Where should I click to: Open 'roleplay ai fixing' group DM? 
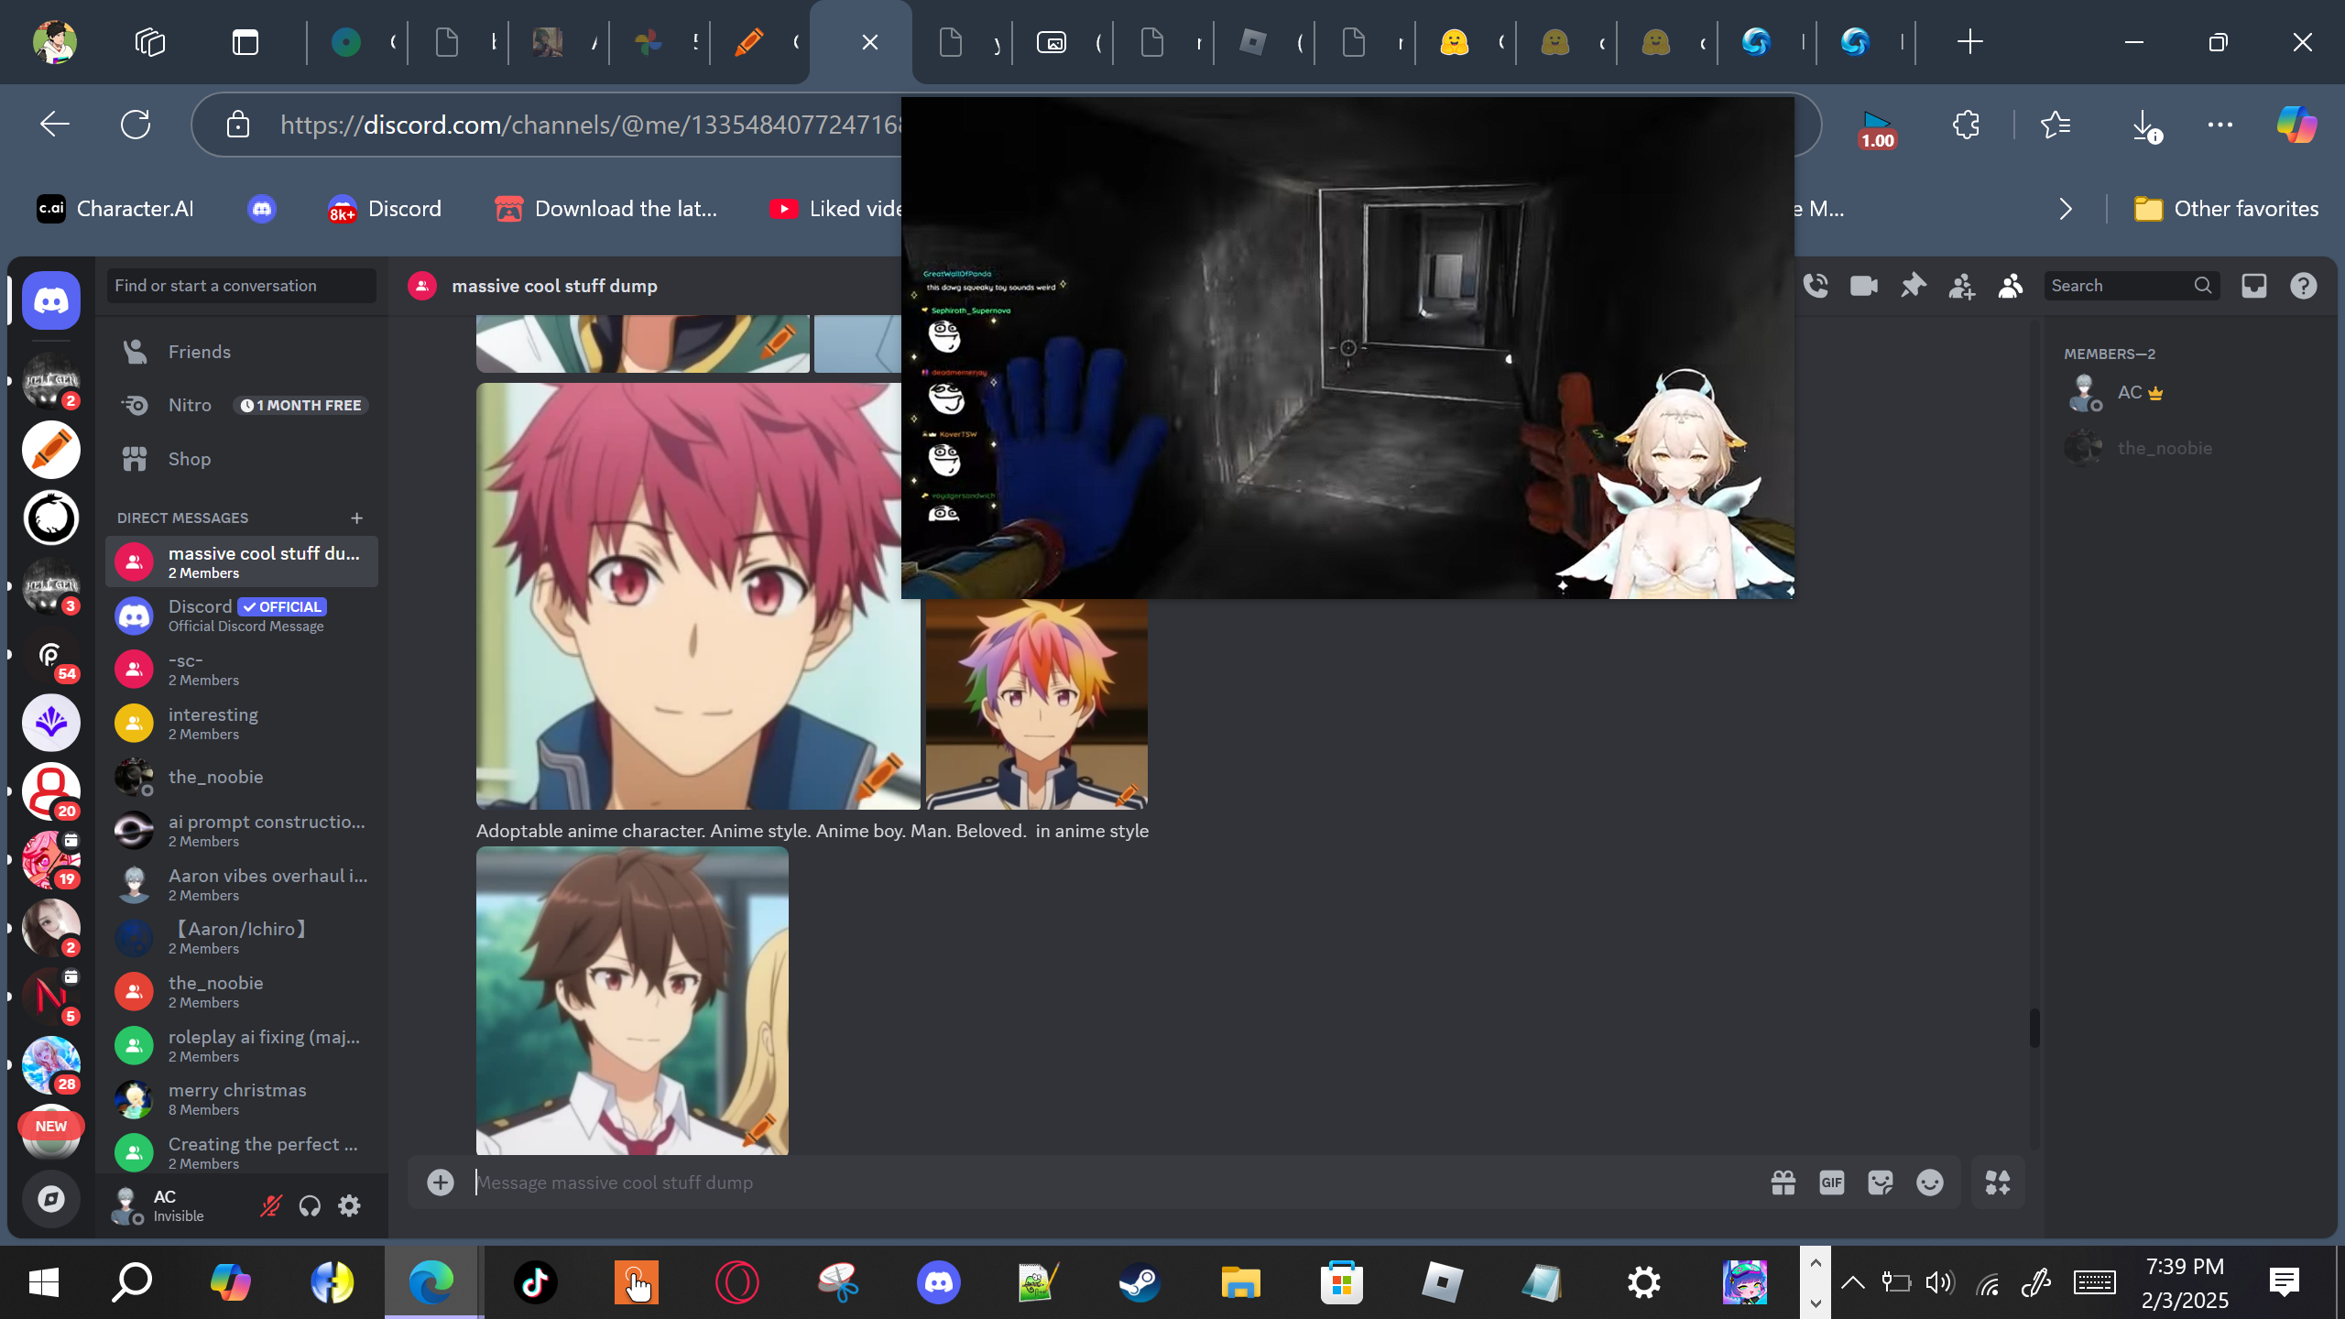tap(242, 1046)
